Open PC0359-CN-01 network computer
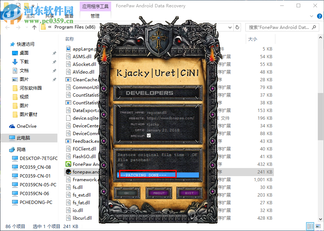 (x=35, y=176)
